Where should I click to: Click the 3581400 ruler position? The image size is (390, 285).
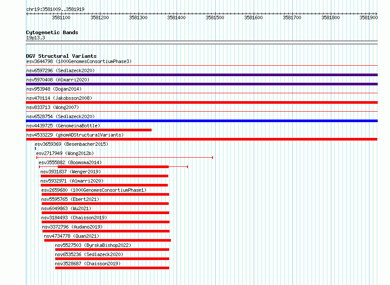176,18
